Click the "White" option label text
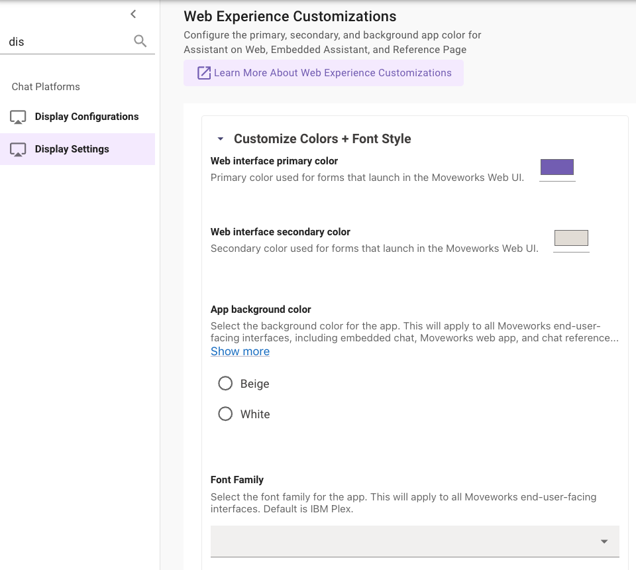636x570 pixels. (255, 414)
